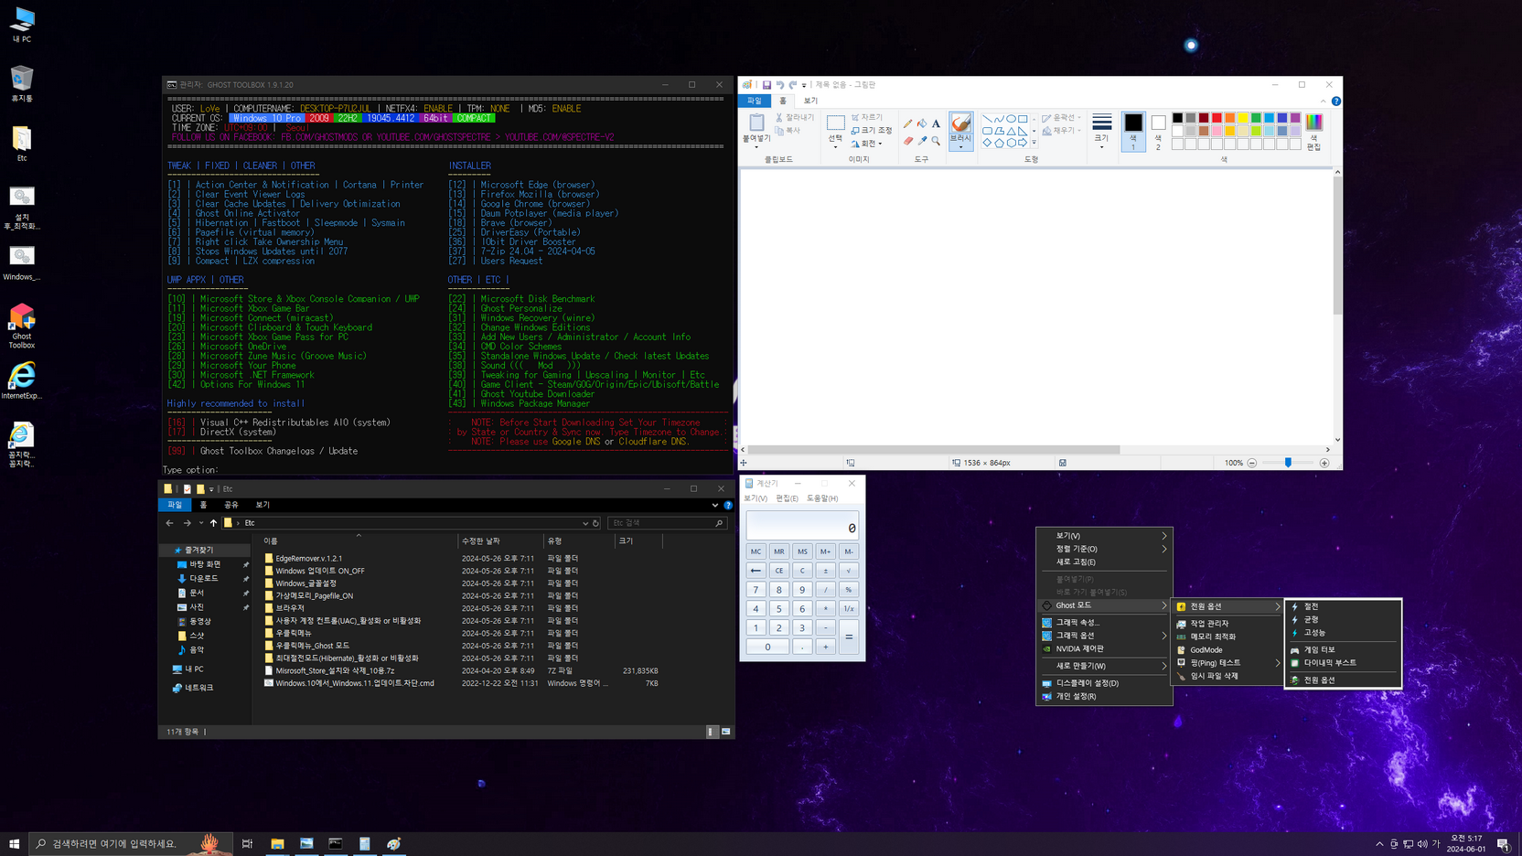Choose 작업 관리자 in Ghost mode submenu

pyautogui.click(x=1227, y=624)
